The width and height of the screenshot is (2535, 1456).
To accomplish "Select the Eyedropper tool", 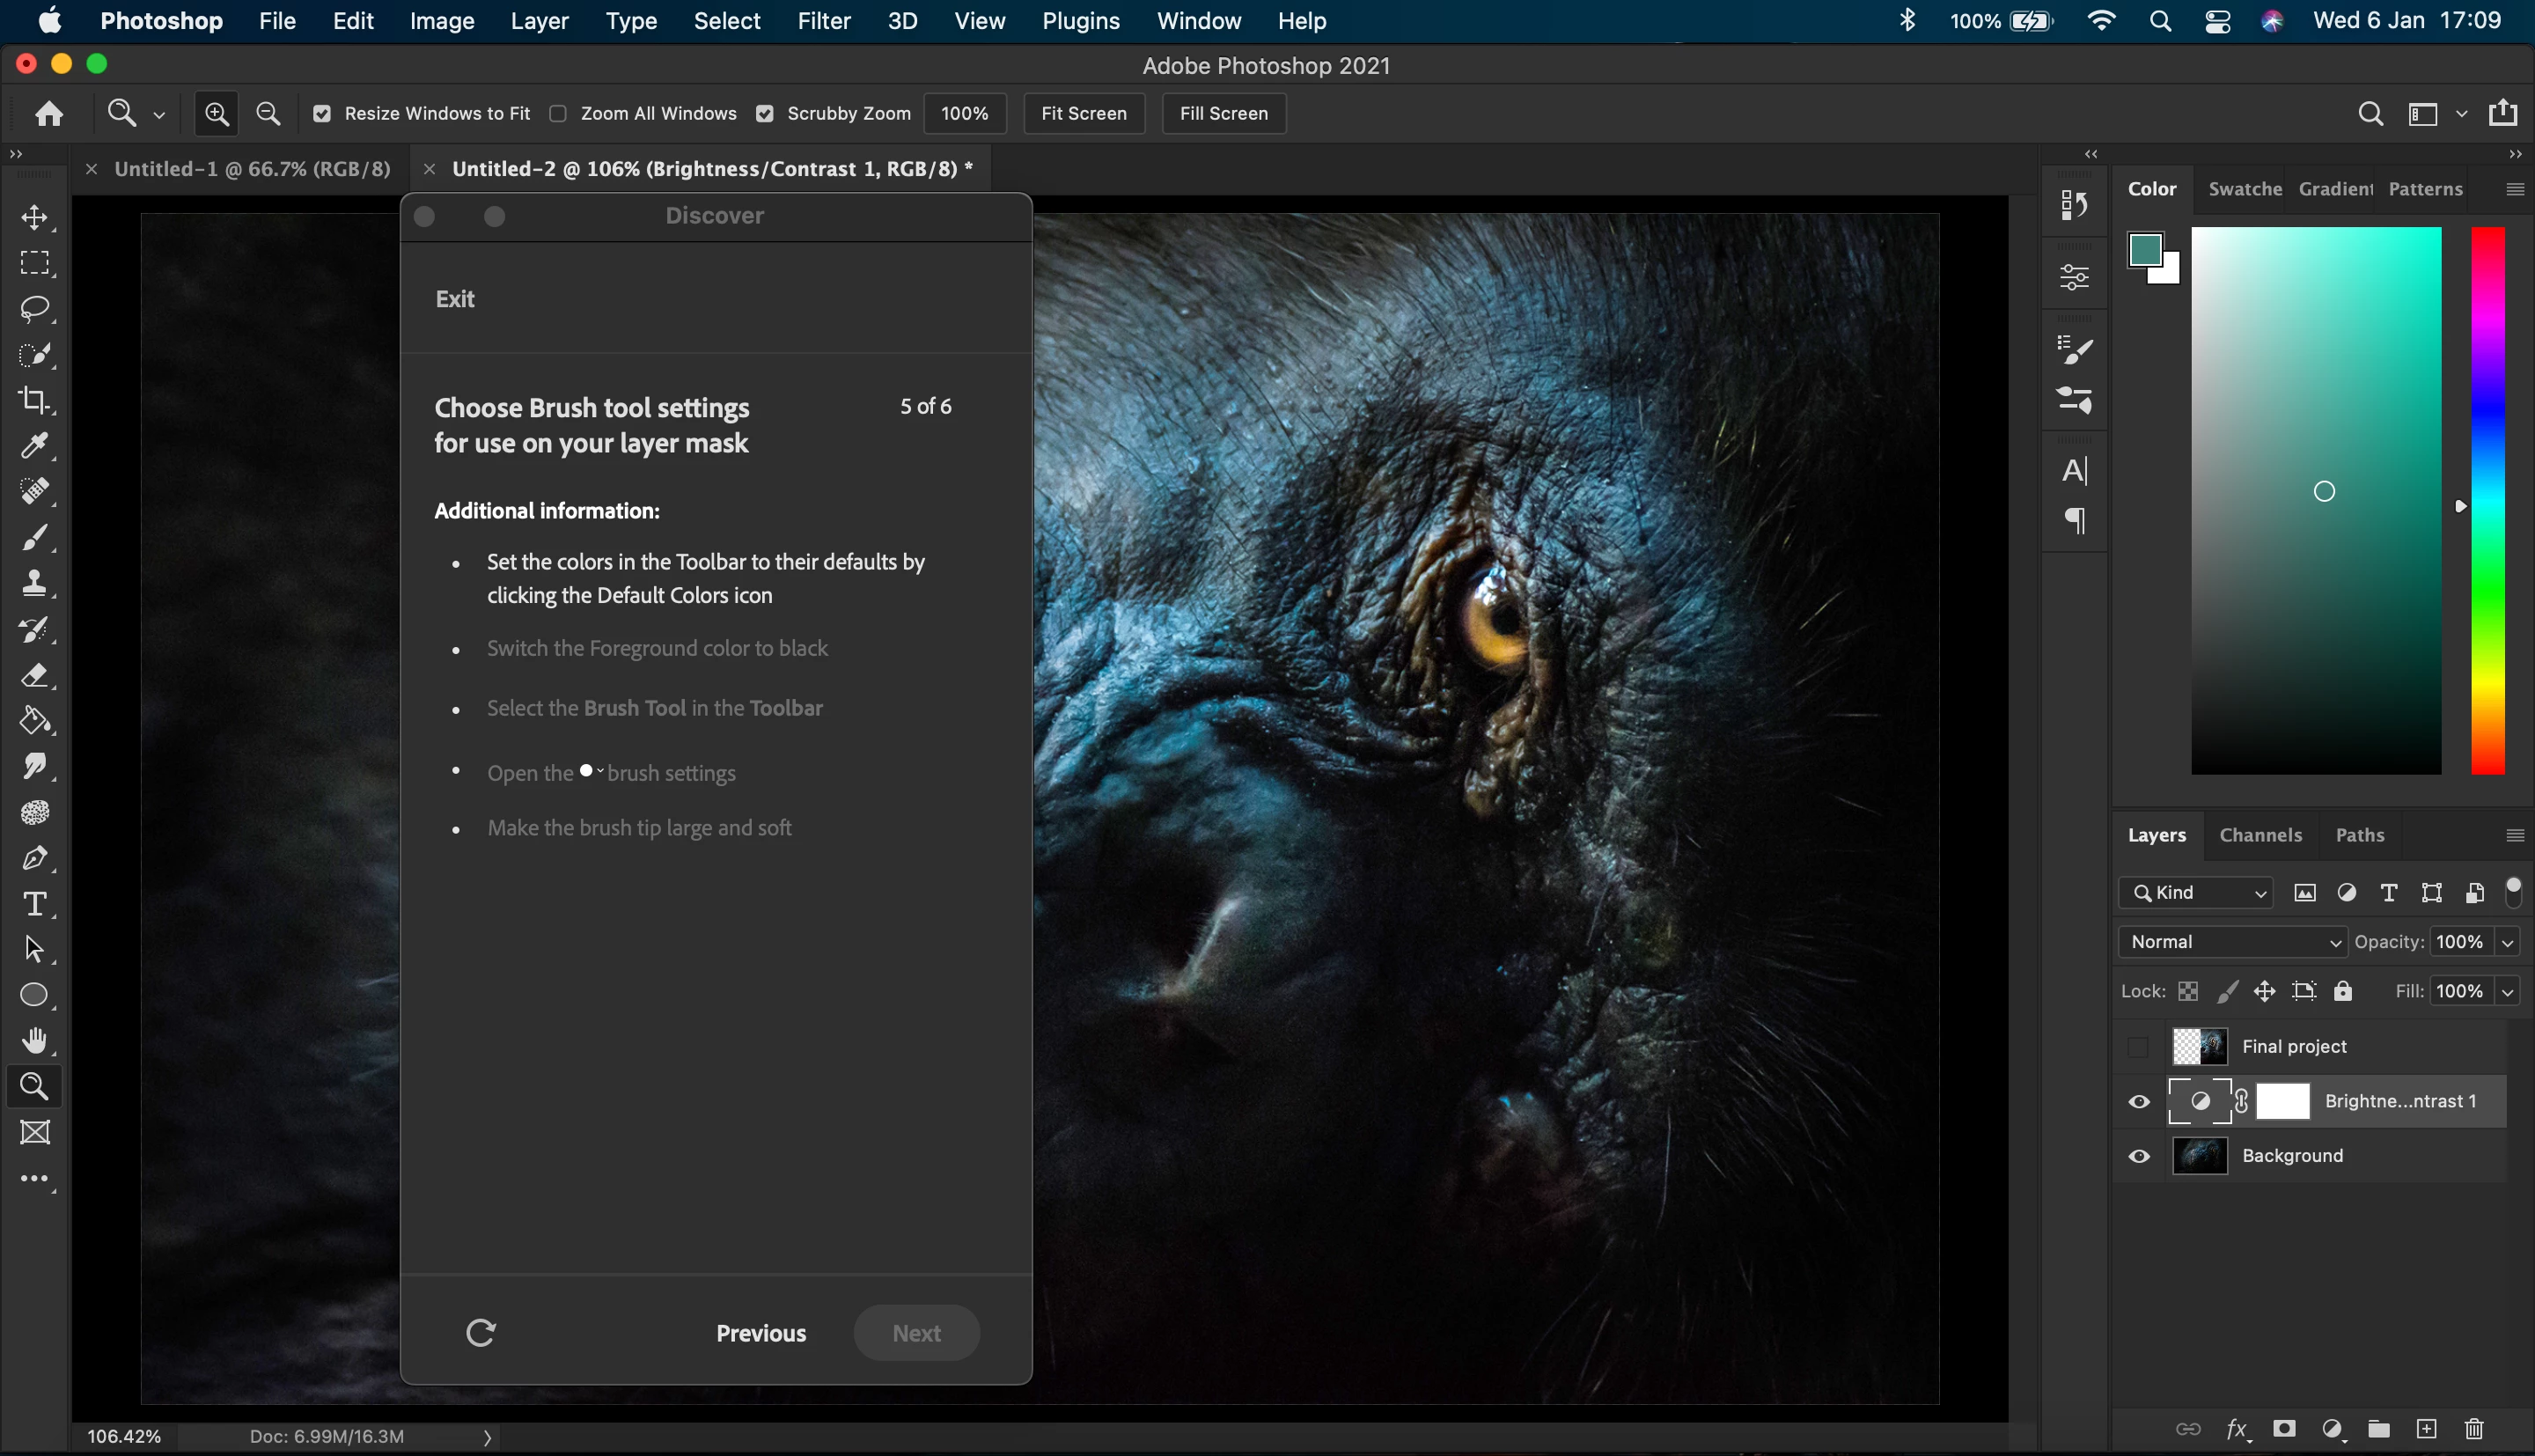I will click(x=34, y=446).
